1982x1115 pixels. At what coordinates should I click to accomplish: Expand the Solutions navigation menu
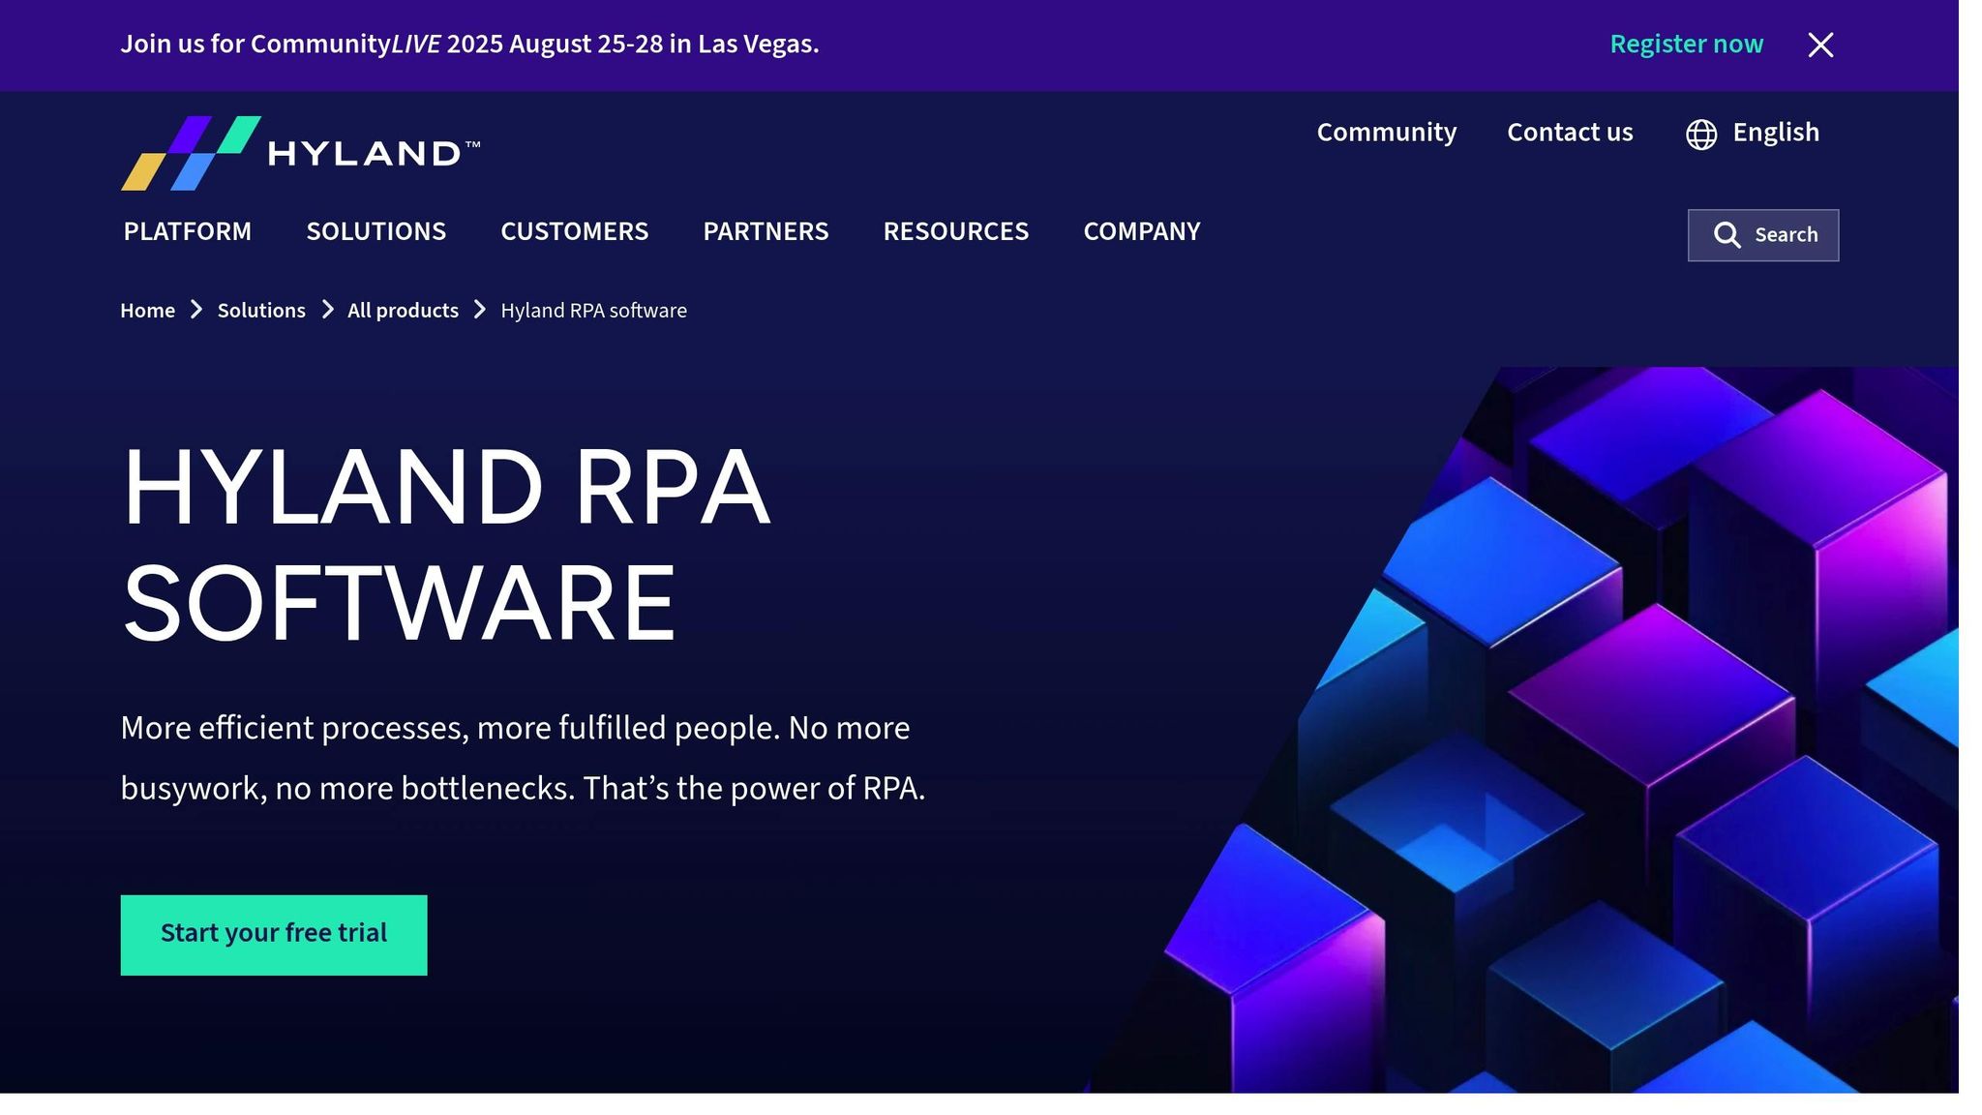(x=375, y=231)
